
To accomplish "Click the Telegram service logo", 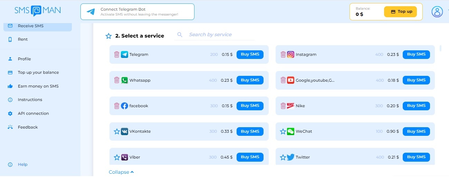I will pyautogui.click(x=124, y=54).
